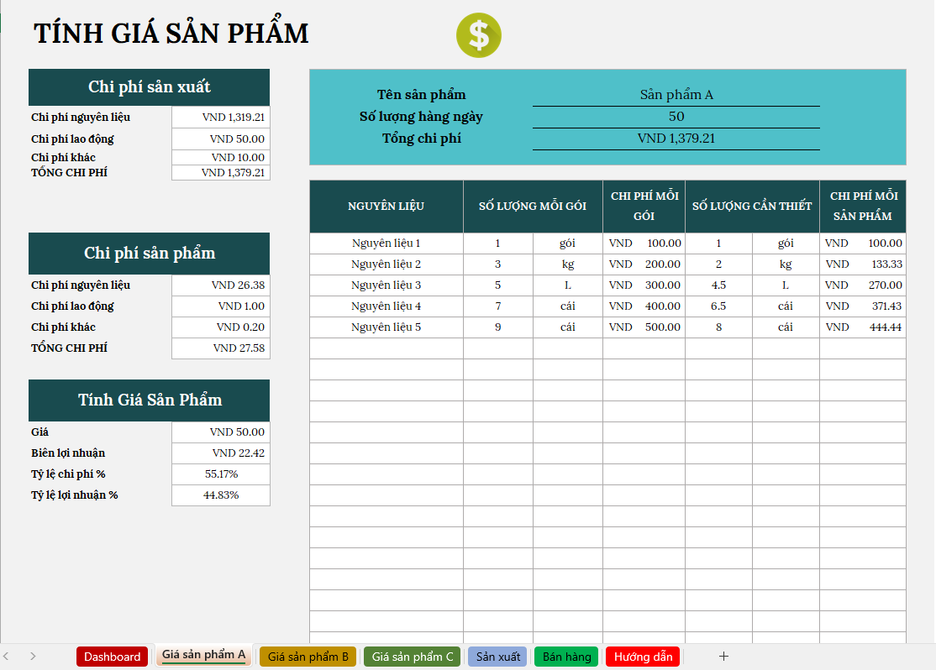Image resolution: width=936 pixels, height=670 pixels.
Task: Add a new sheet with plus icon
Action: [723, 657]
